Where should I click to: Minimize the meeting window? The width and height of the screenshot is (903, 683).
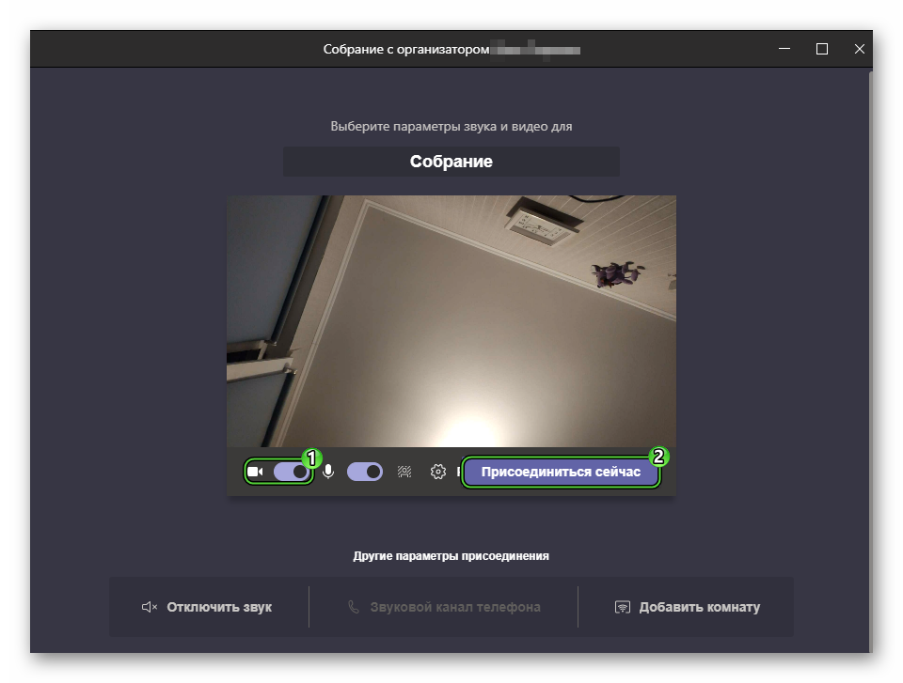784,49
